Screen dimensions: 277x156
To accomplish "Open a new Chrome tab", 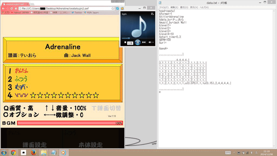I will pyautogui.click(x=32, y=4).
